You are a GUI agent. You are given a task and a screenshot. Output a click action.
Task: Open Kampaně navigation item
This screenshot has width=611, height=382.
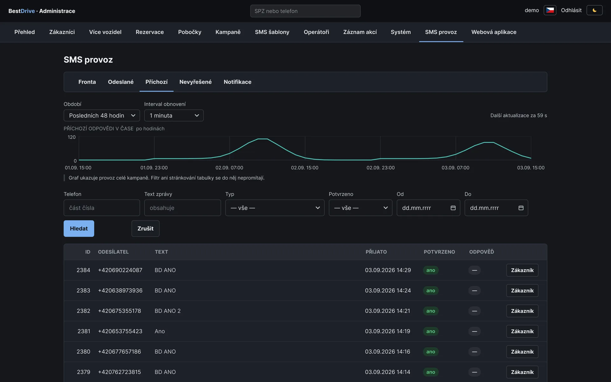click(228, 32)
